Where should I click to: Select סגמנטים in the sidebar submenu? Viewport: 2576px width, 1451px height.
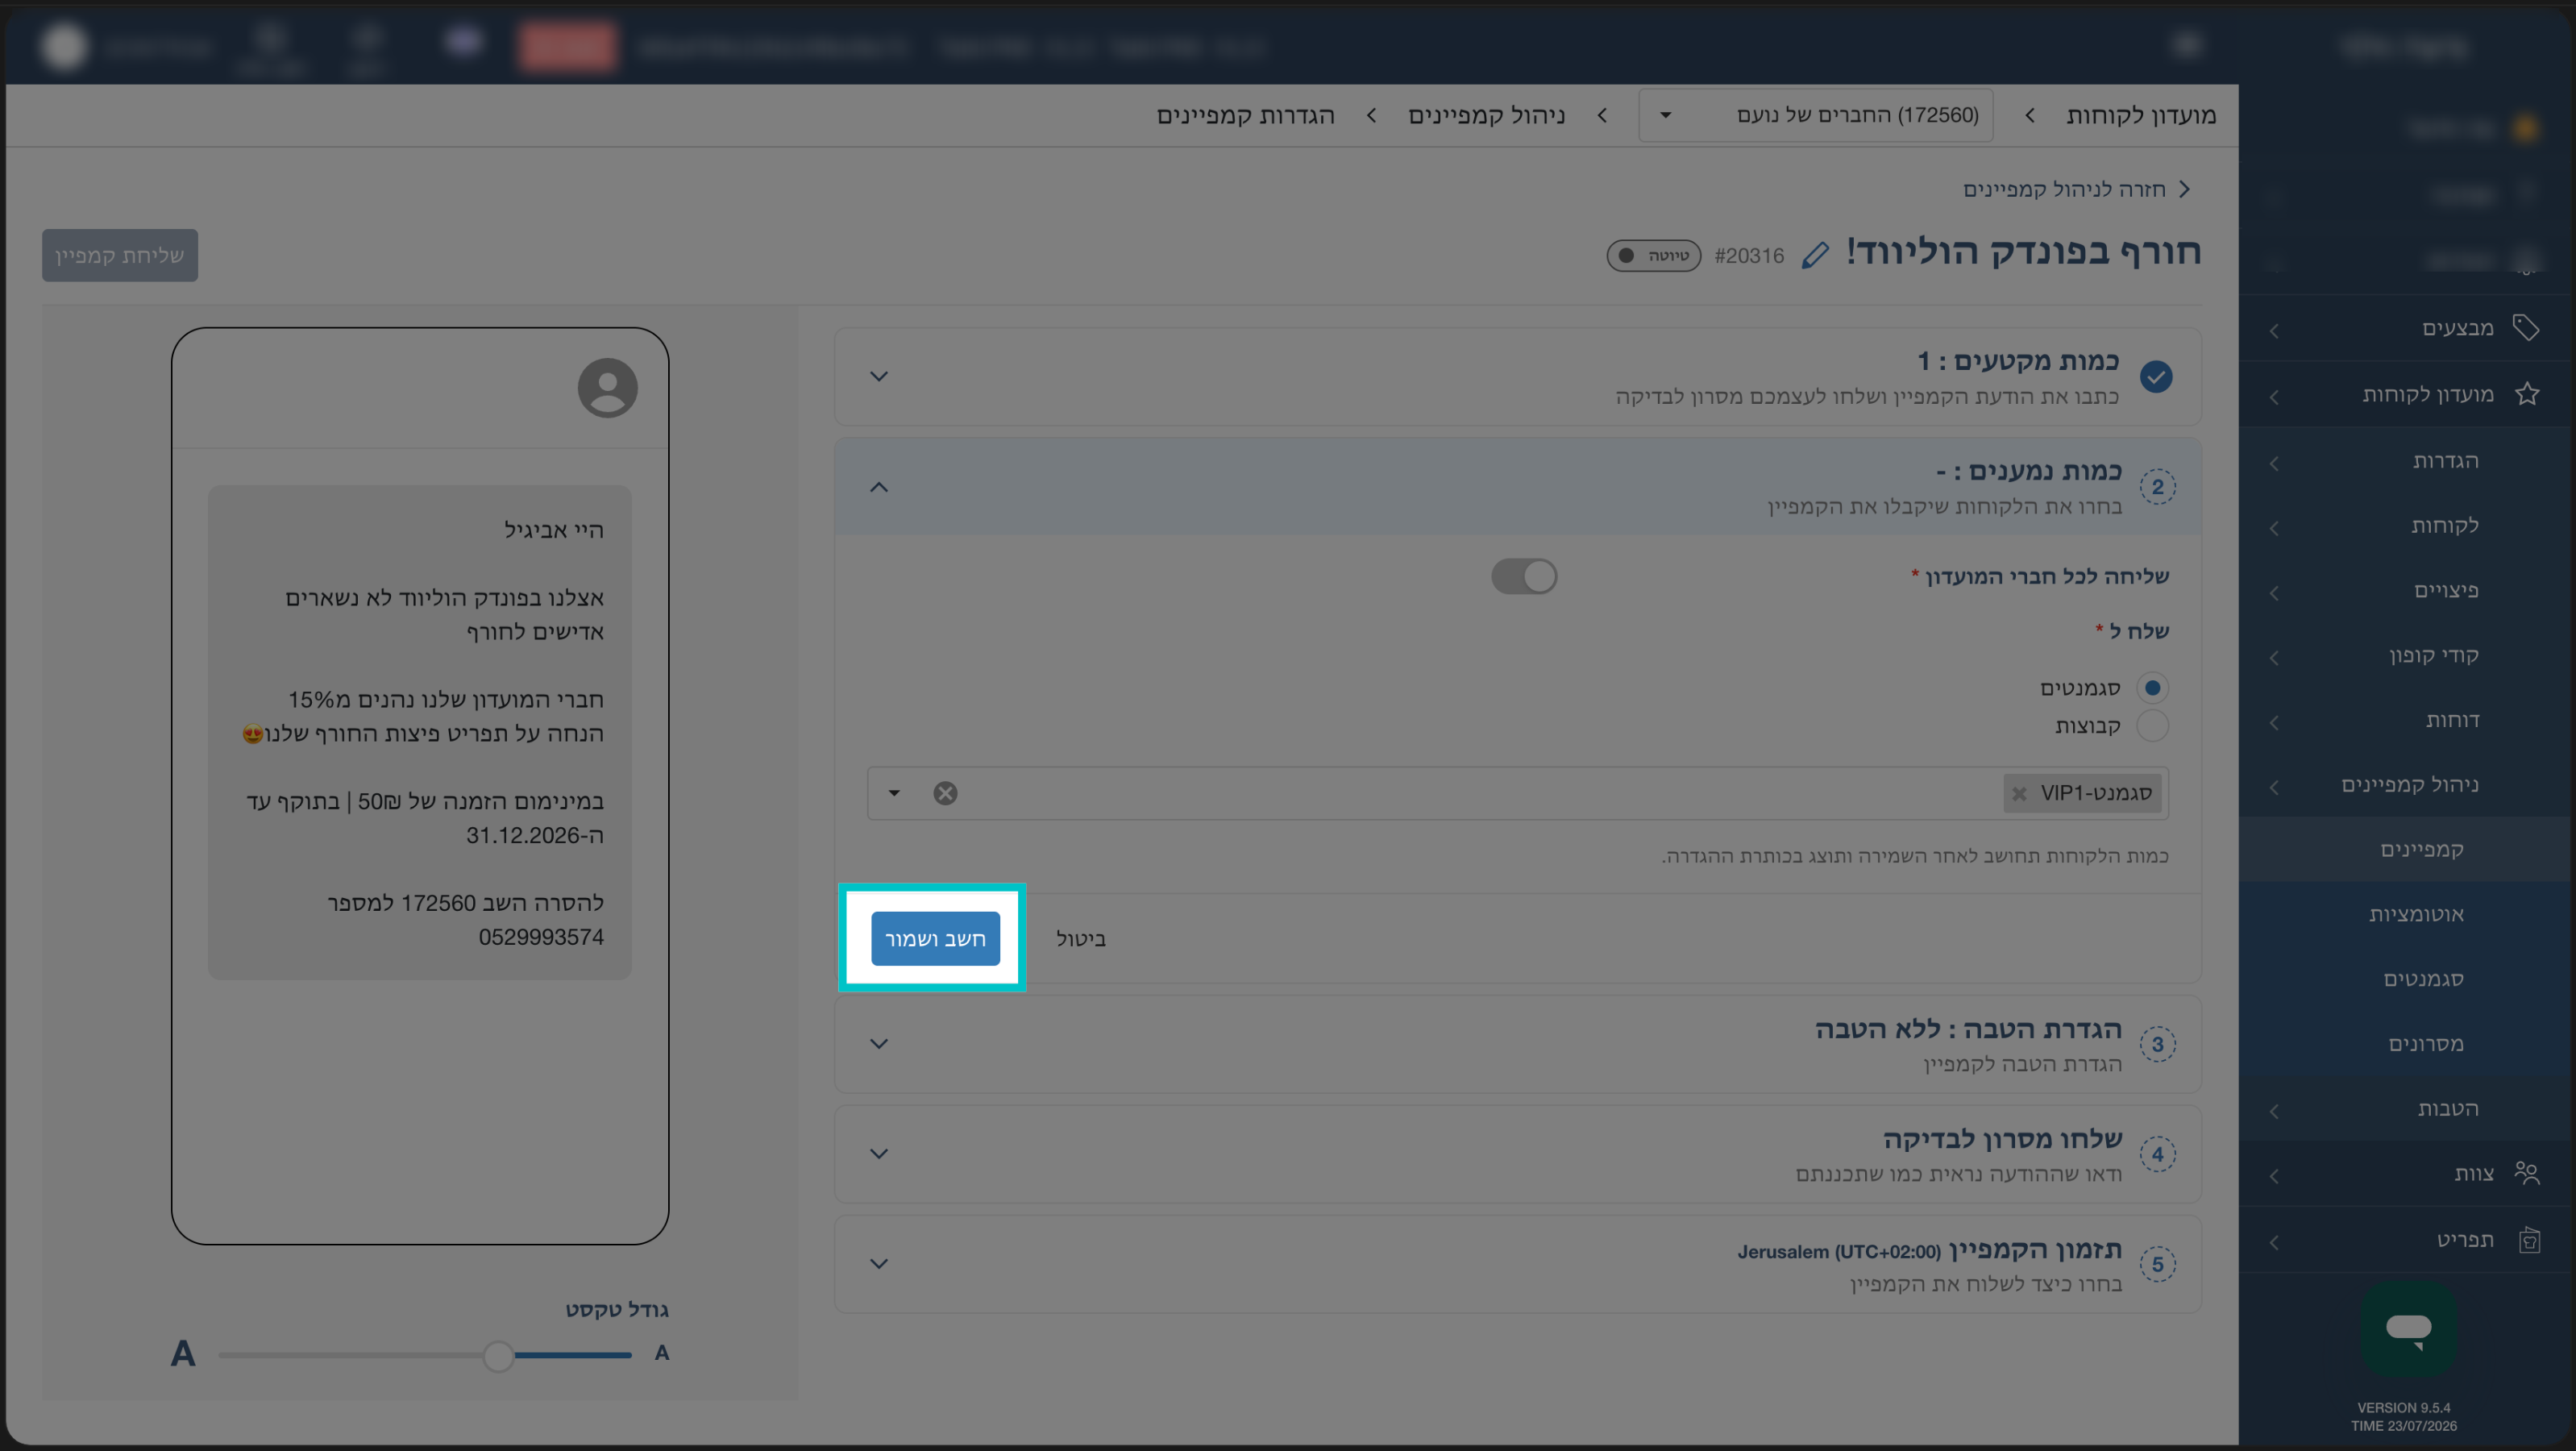click(2406, 979)
